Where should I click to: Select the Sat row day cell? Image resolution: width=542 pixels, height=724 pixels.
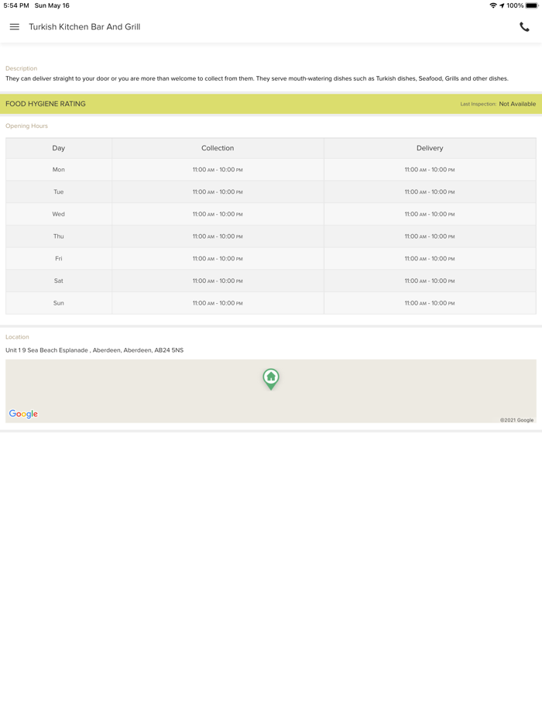point(59,281)
